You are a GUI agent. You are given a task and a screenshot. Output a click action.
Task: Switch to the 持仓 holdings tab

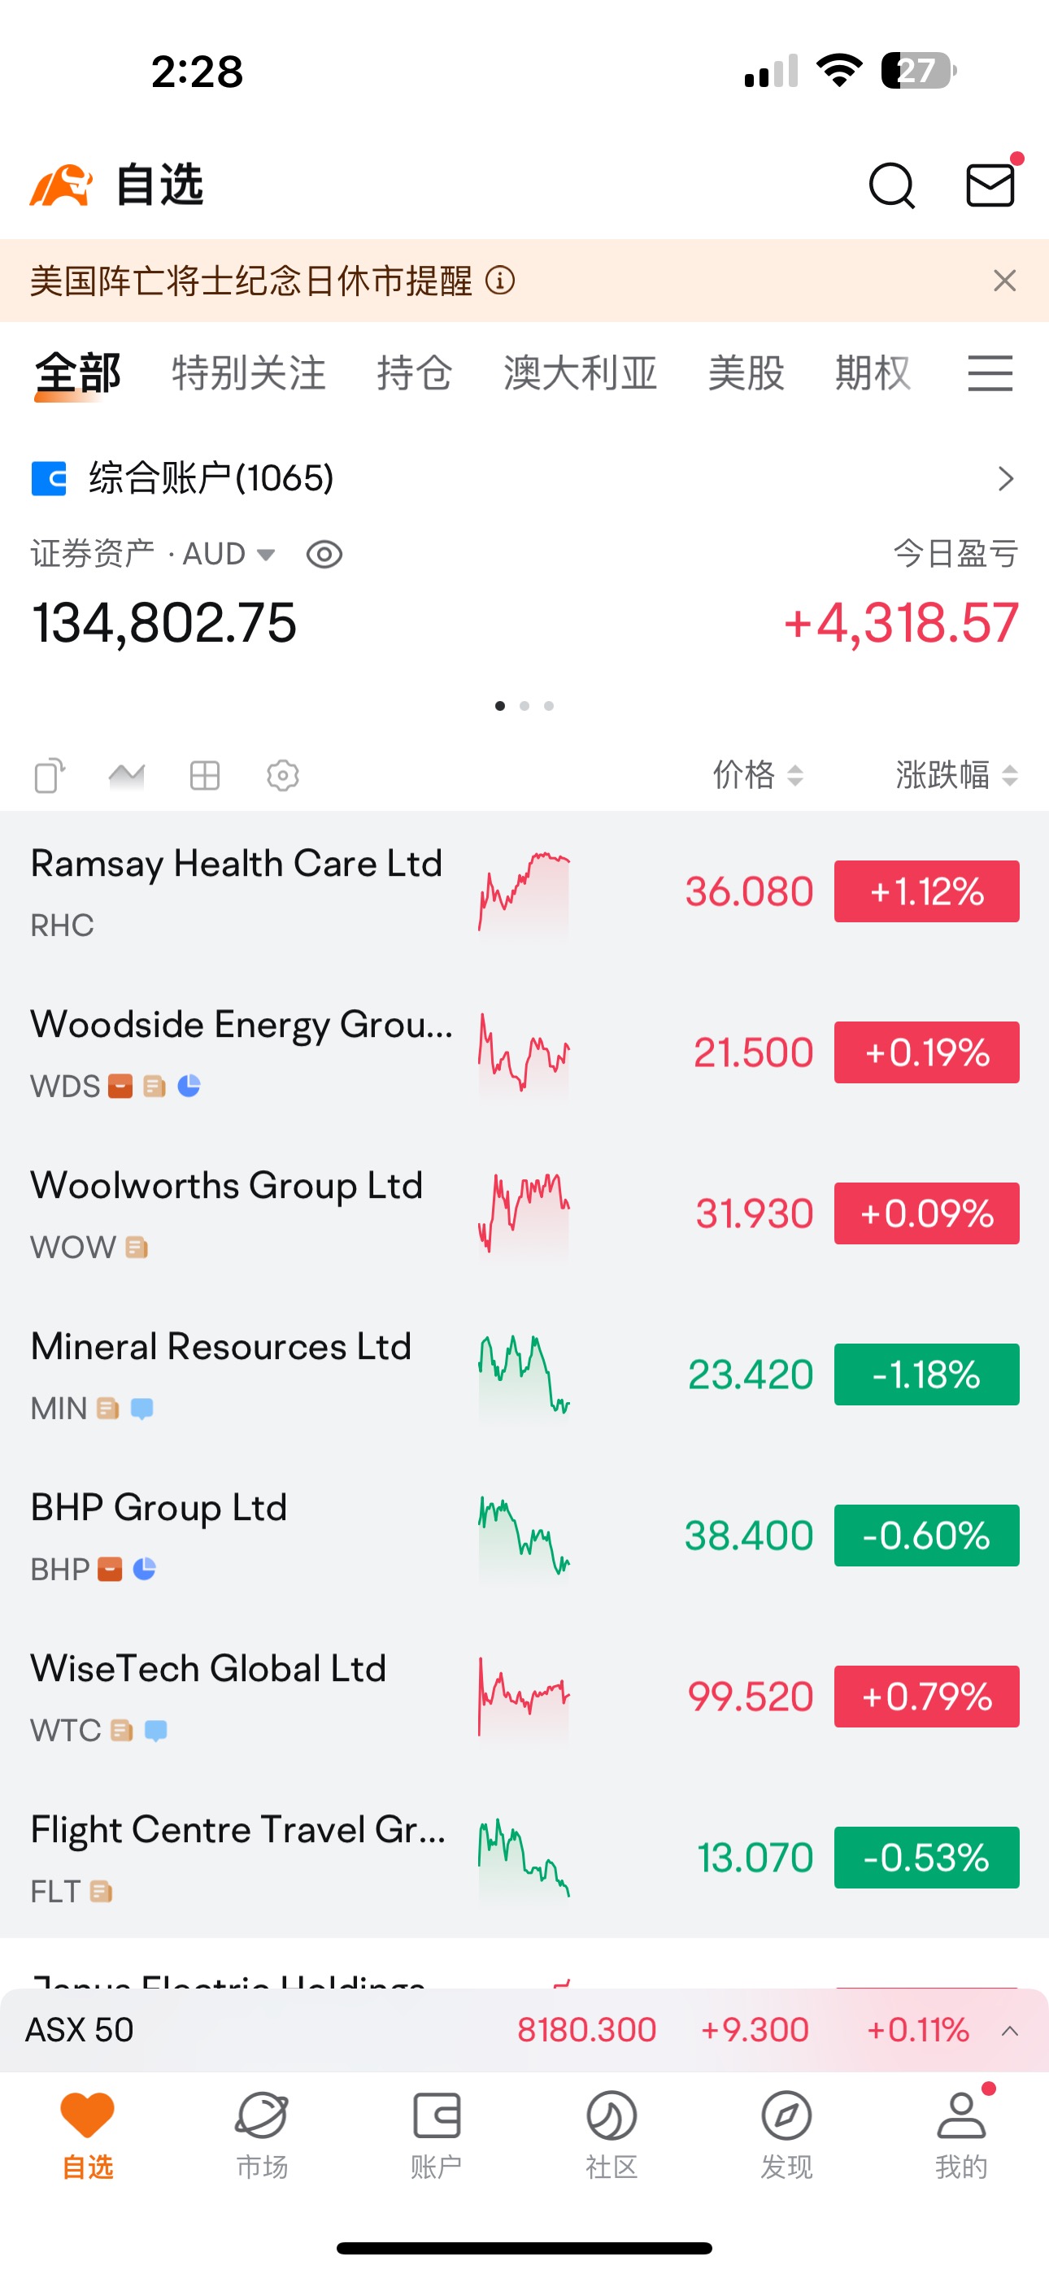pos(414,373)
